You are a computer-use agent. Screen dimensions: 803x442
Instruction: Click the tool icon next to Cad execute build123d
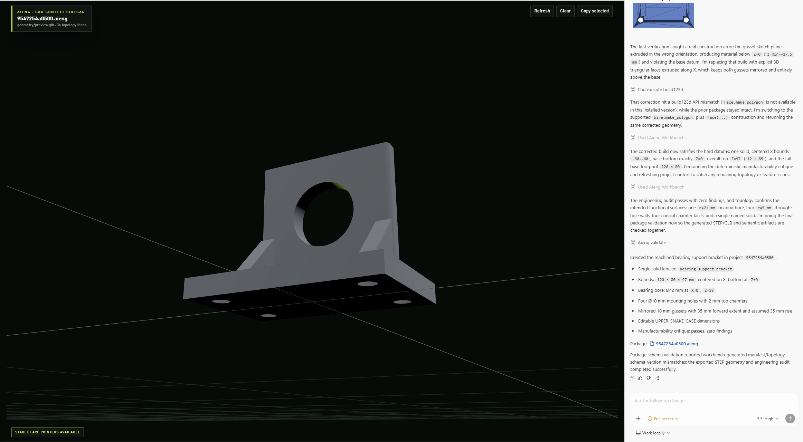point(633,89)
